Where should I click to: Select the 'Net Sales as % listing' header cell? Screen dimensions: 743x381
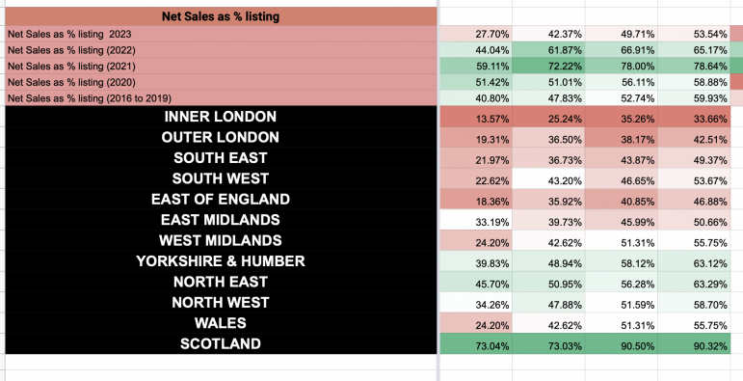point(221,16)
